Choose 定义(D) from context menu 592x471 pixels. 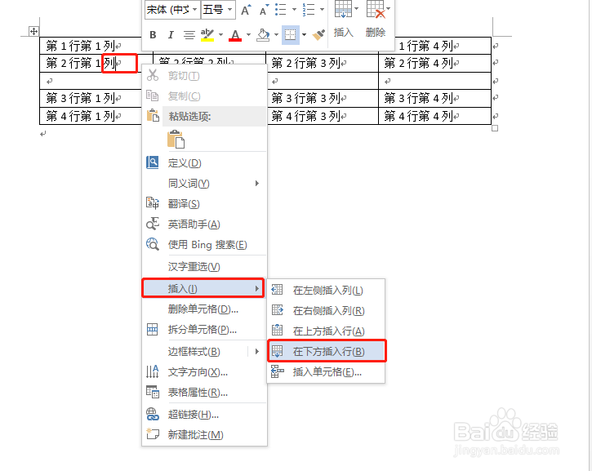(205, 163)
